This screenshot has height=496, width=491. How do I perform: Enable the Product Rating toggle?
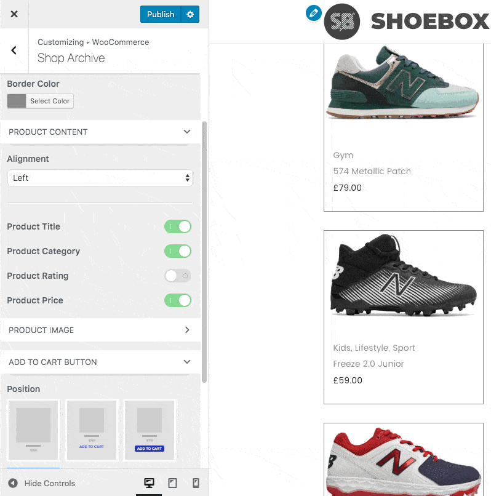[x=178, y=276]
